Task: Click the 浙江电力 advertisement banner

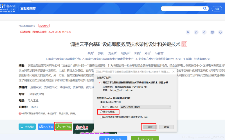Action: (84, 129)
